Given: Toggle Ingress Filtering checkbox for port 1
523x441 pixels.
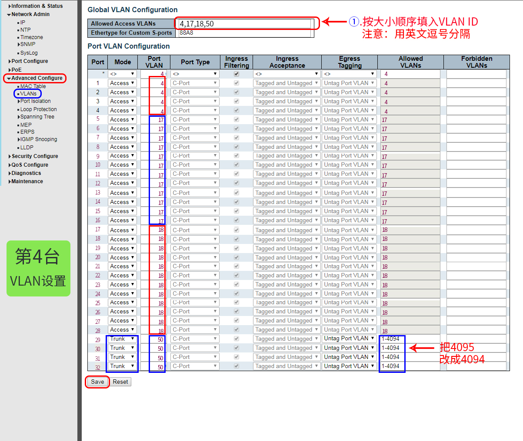Looking at the screenshot, I should tap(237, 83).
